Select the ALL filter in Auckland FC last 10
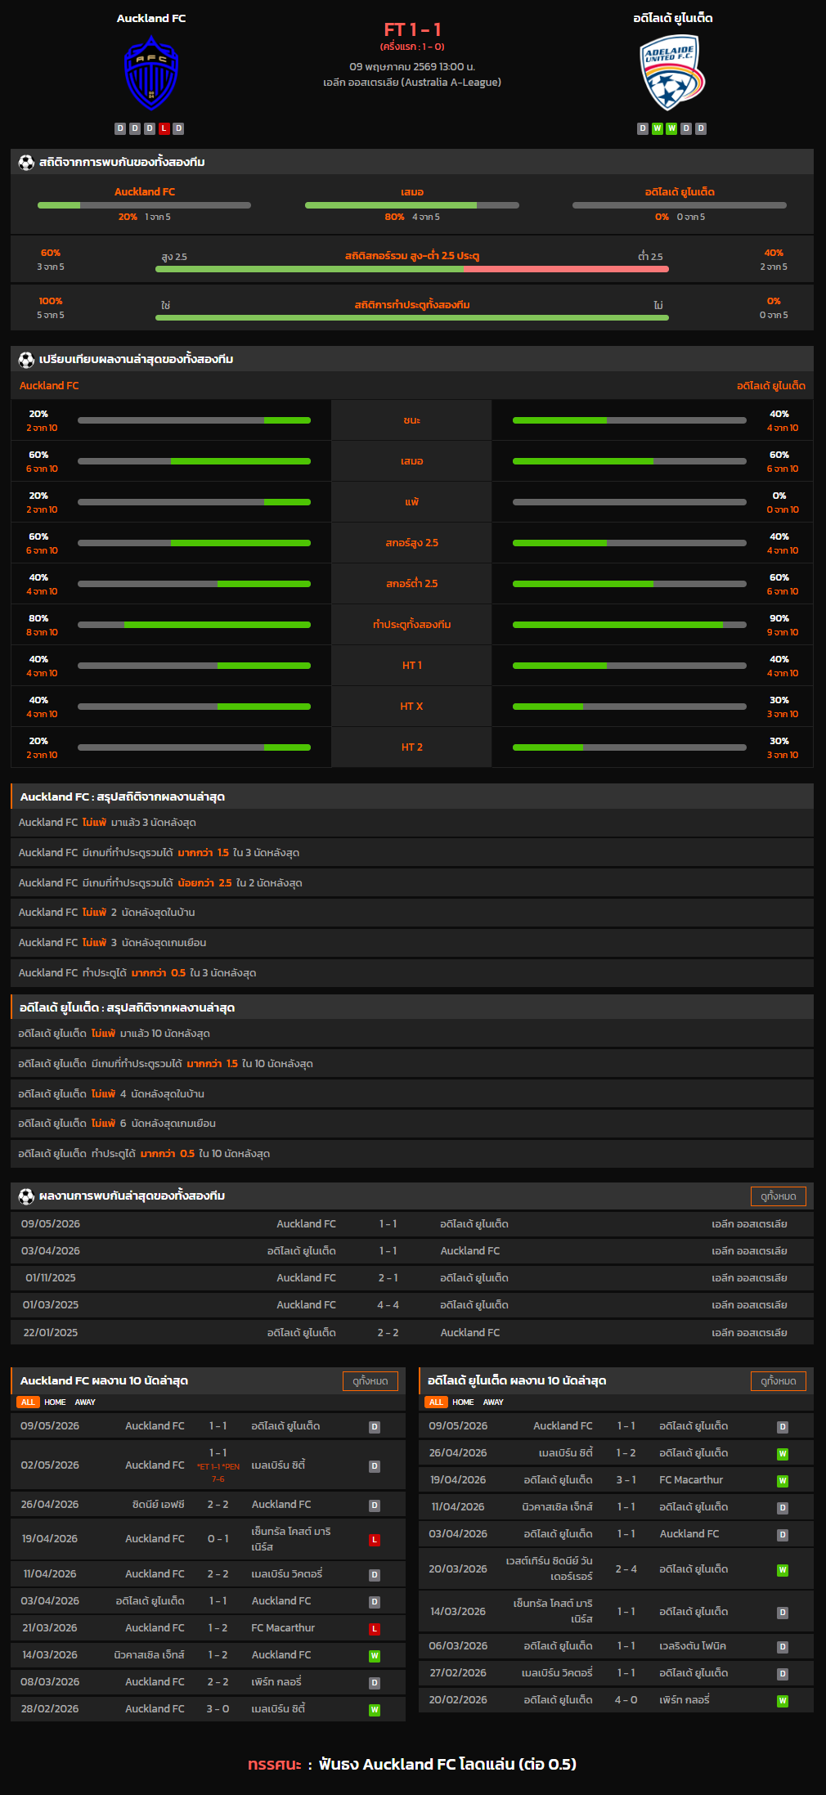 tap(28, 1402)
